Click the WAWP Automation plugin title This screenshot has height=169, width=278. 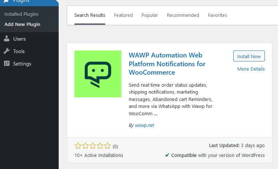tap(167, 64)
